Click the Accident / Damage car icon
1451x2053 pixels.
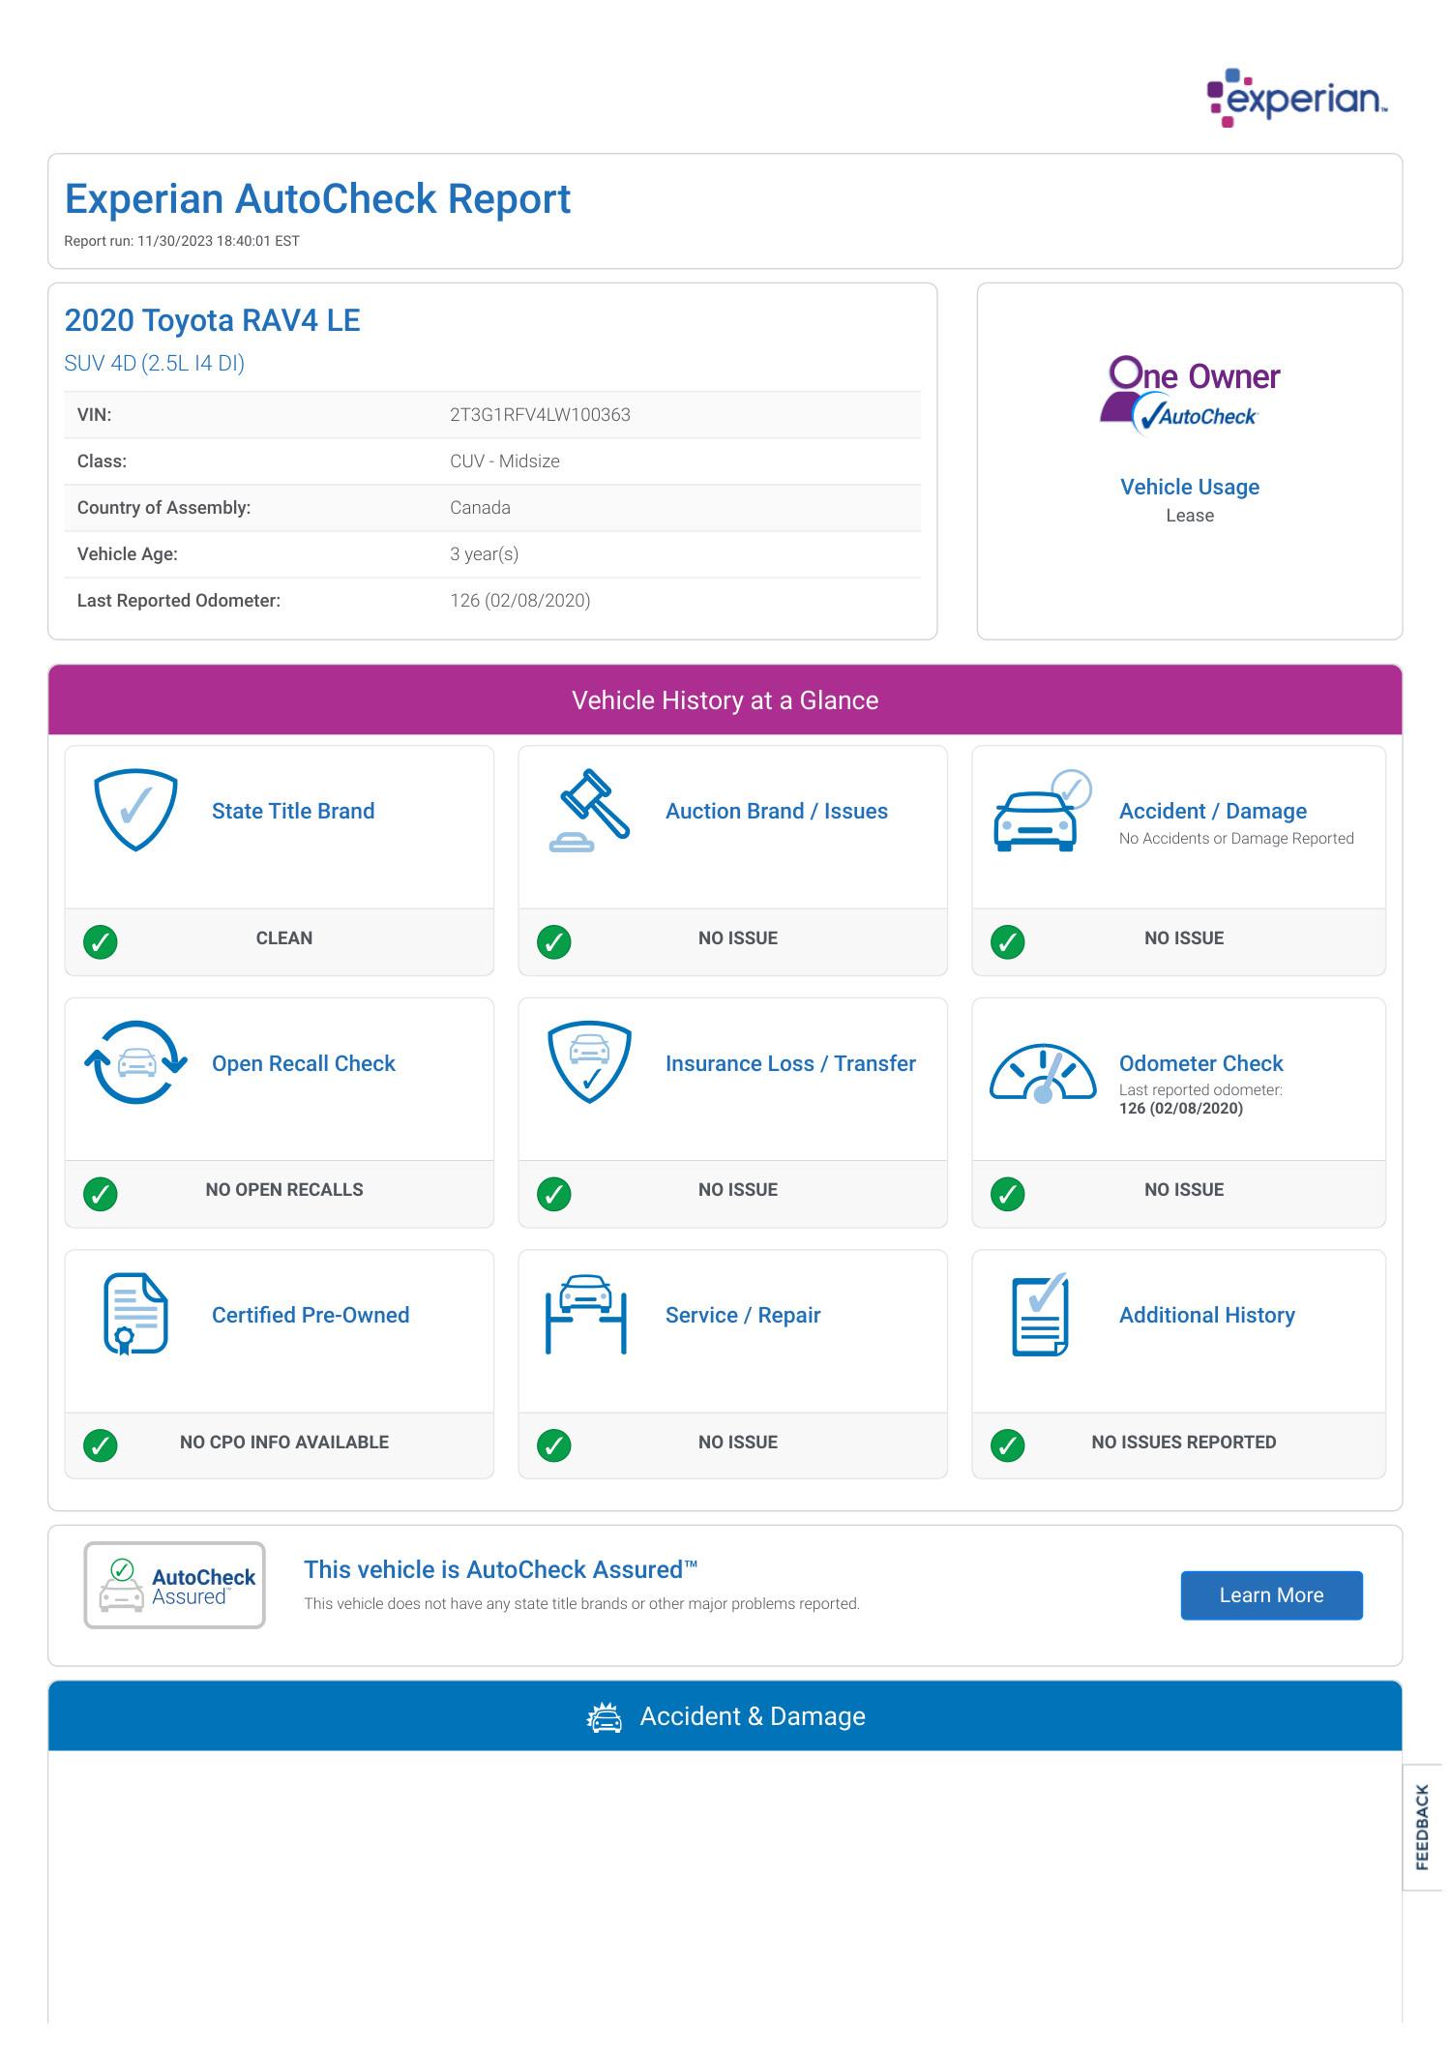pos(1041,813)
